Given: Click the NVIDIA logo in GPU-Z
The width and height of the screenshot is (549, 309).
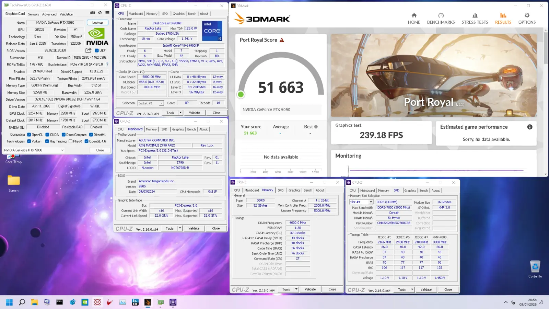Looking at the screenshot, I should tap(97, 37).
